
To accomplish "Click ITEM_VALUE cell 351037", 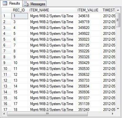I will (x=88, y=98).
